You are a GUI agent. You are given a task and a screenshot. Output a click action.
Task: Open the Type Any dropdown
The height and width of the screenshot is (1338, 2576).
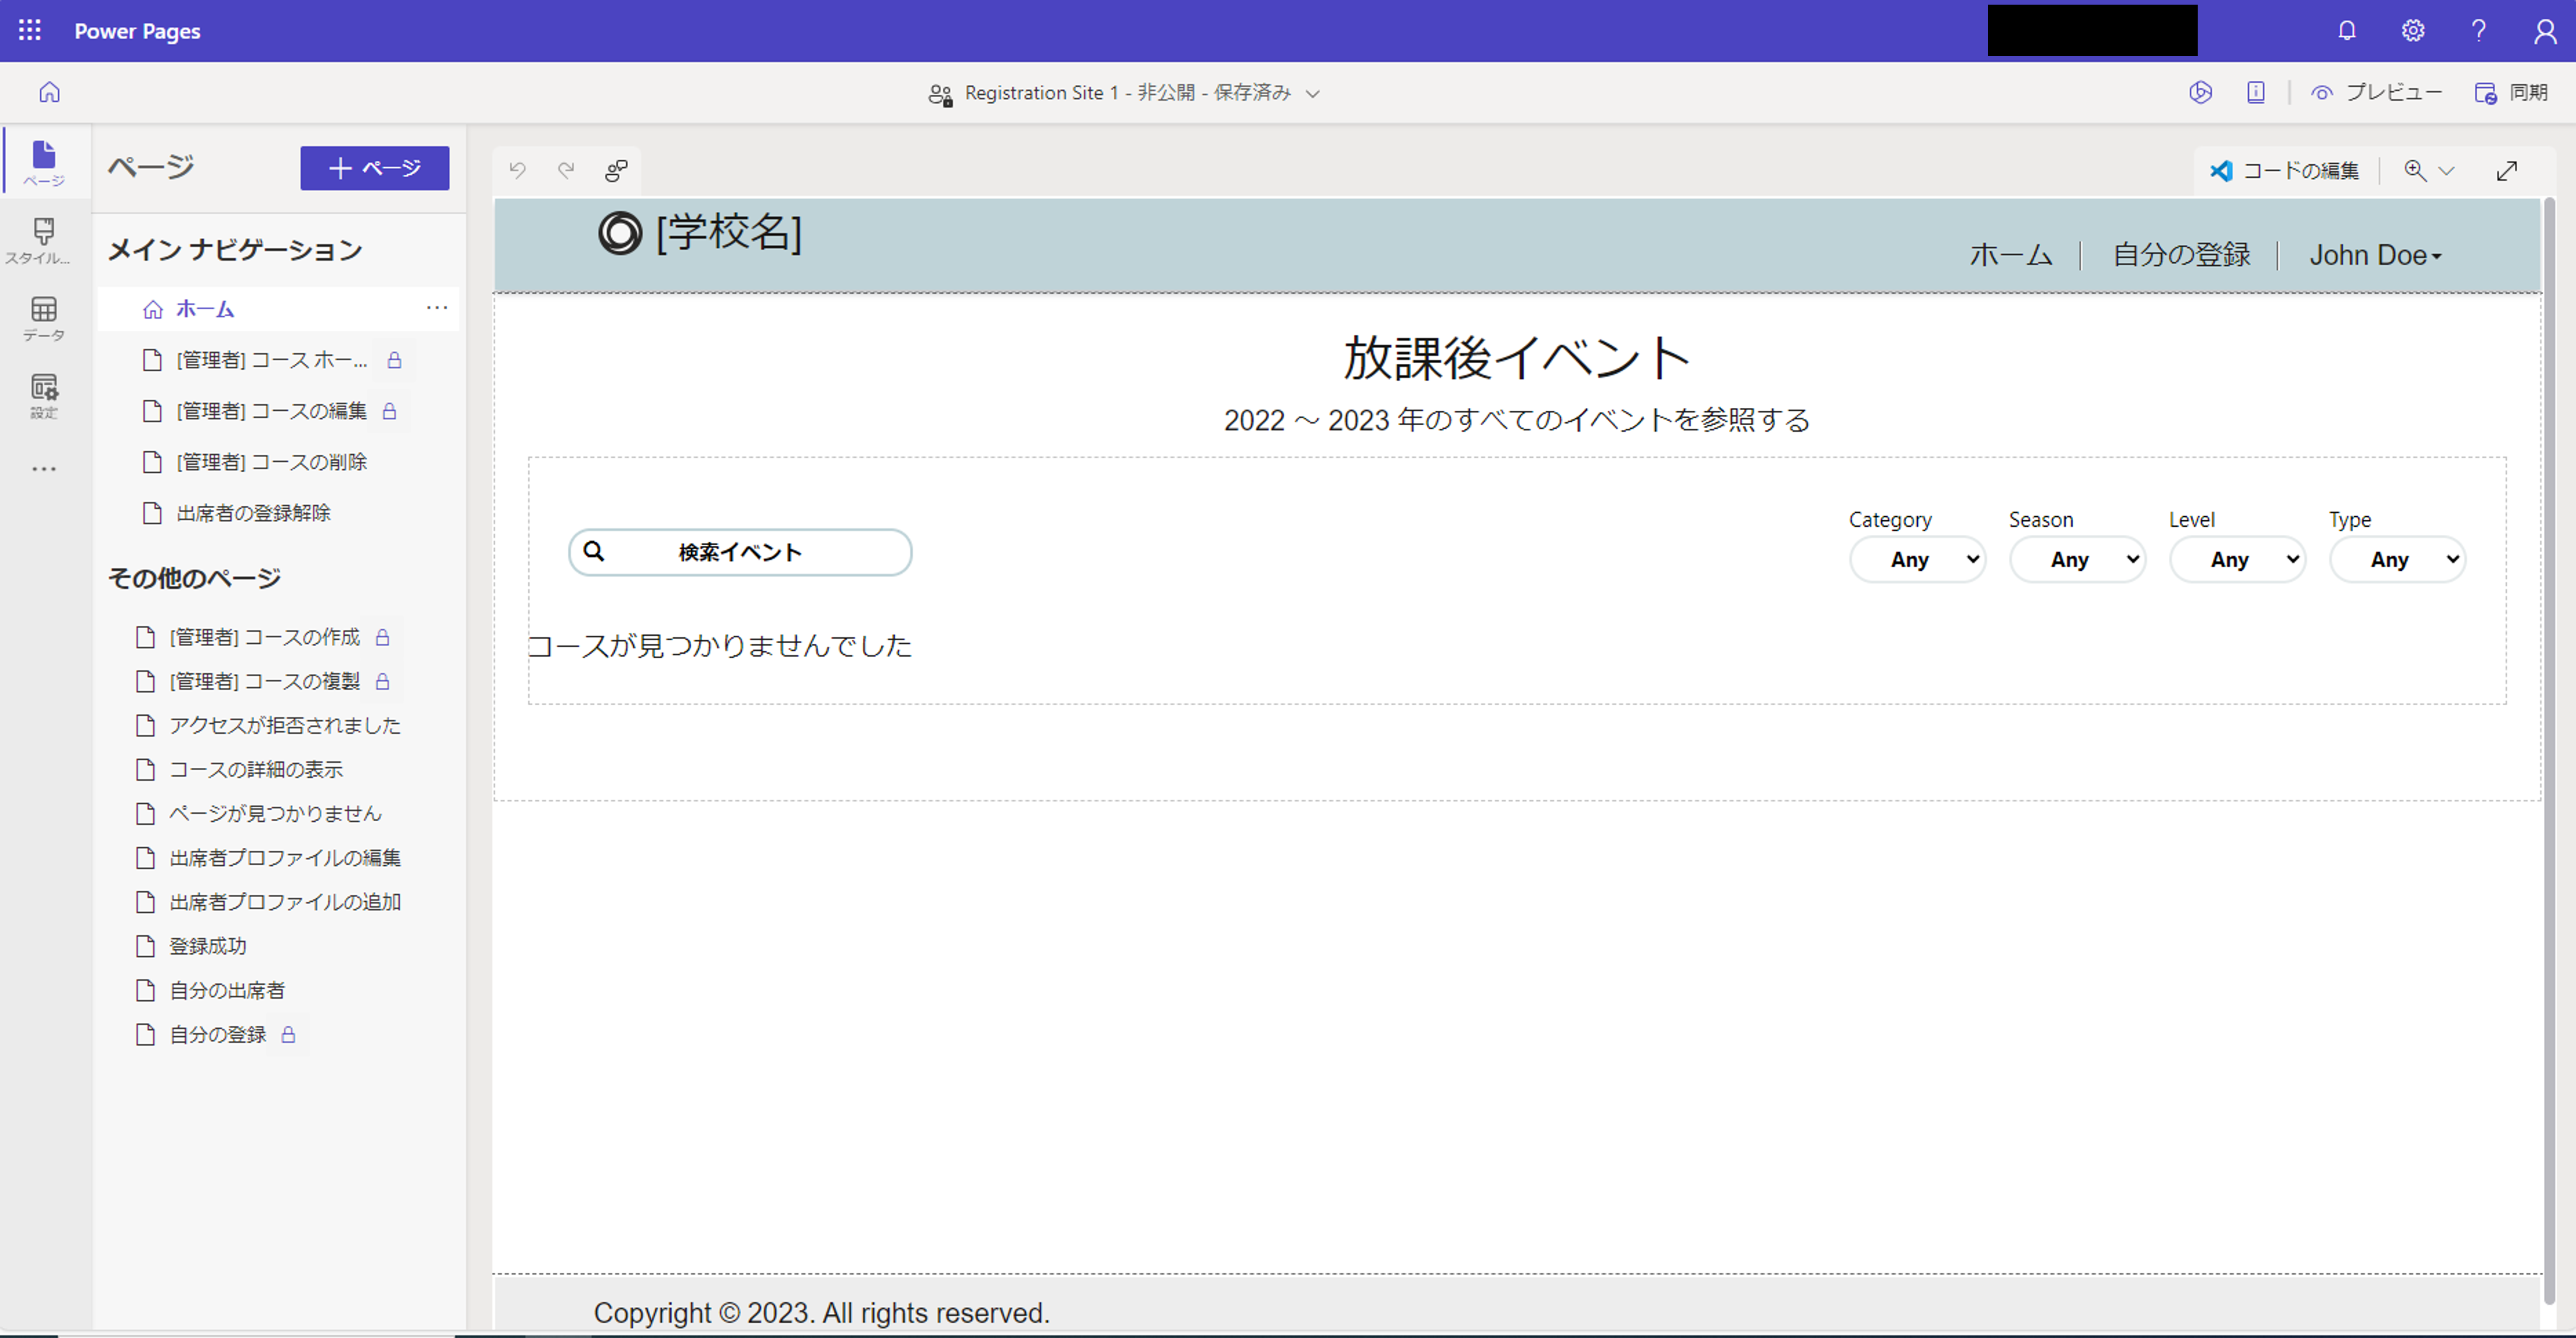coord(2397,559)
